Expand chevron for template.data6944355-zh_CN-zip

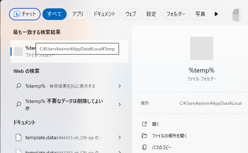[119, 137]
